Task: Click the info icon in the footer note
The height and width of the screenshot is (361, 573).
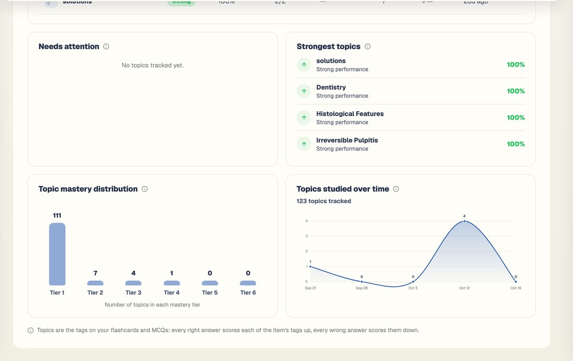Action: [x=31, y=330]
